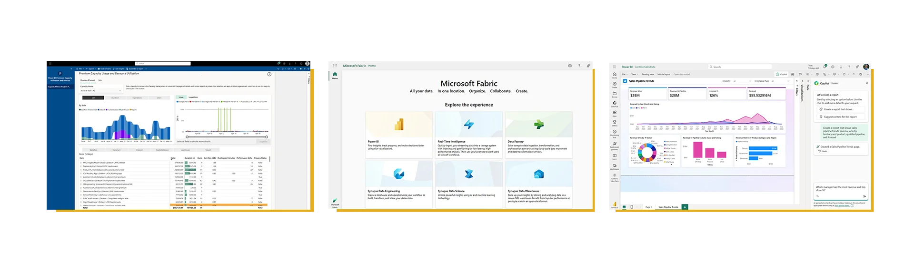Filter items by KustoDatabase button

162,150
